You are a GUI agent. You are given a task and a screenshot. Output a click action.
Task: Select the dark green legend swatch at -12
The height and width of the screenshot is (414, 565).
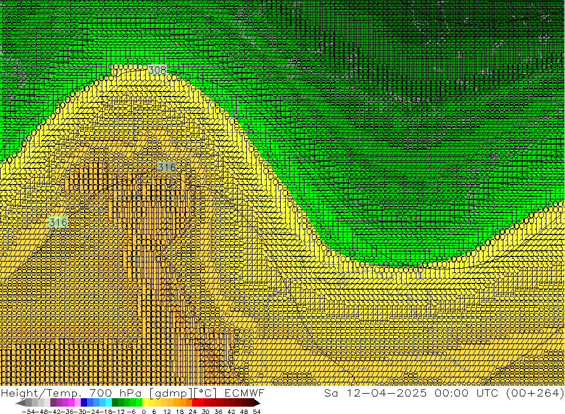(115, 403)
